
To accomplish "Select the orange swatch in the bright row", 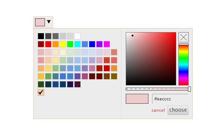I will click(x=56, y=44).
